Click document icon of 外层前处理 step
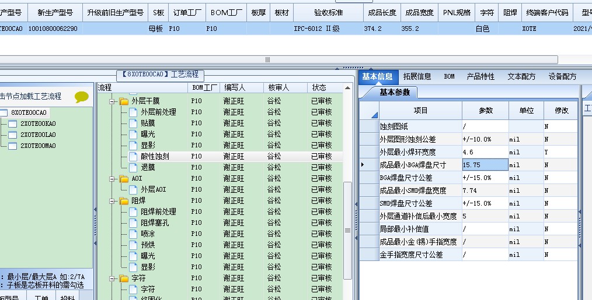 tap(133, 112)
